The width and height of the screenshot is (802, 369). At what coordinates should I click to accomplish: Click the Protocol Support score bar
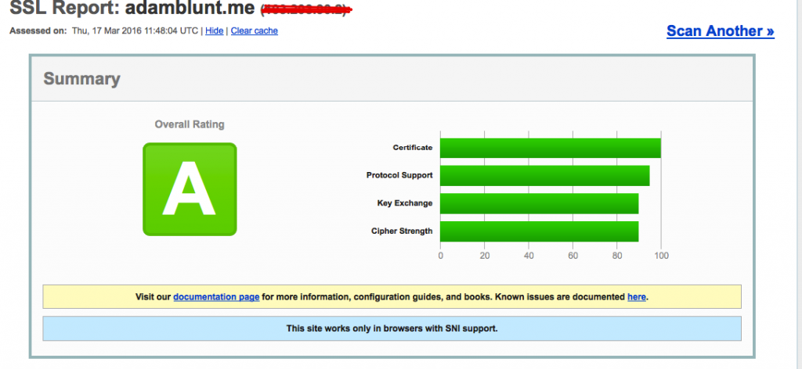(545, 176)
